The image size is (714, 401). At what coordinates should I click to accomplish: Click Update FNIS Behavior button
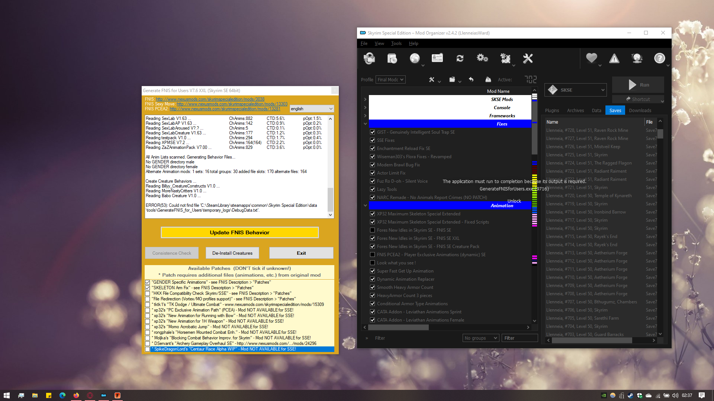[x=239, y=232]
